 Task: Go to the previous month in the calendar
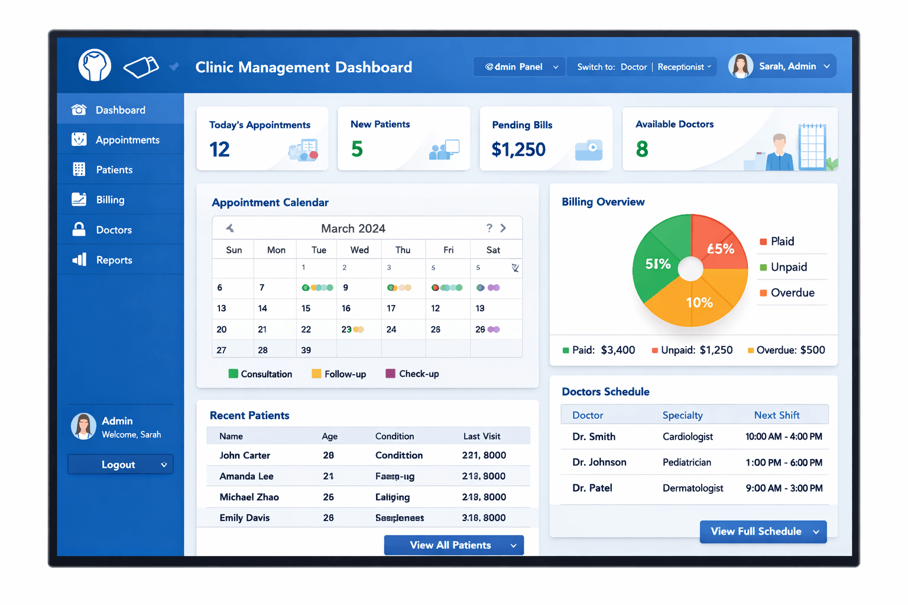click(230, 227)
